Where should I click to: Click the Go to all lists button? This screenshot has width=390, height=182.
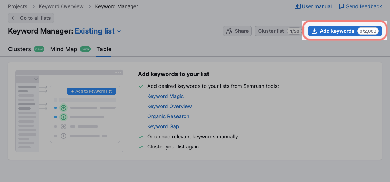click(x=31, y=18)
